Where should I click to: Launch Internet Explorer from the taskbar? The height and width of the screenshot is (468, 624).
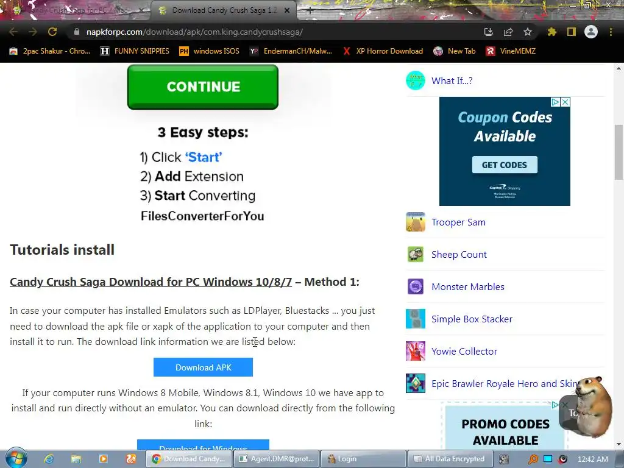coord(49,459)
